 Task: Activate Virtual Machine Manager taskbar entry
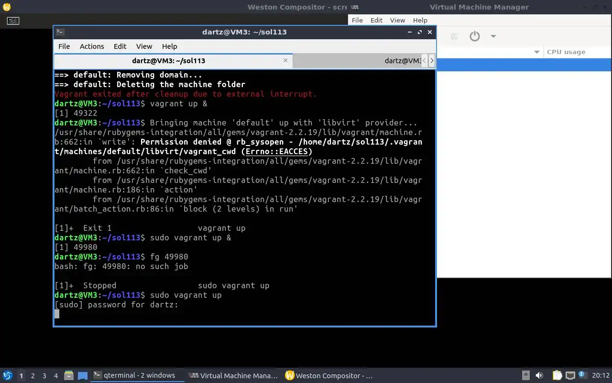point(233,376)
